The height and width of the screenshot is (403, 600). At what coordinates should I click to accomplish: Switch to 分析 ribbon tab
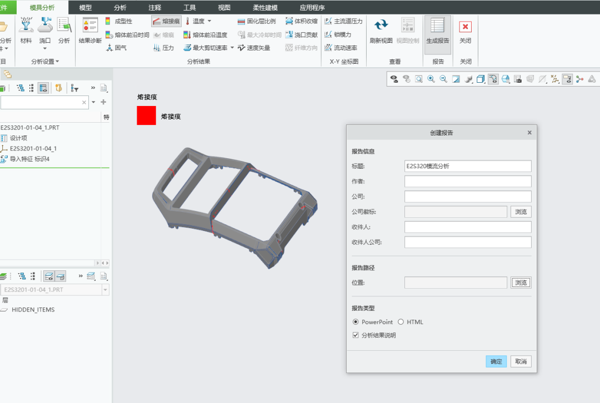(120, 8)
